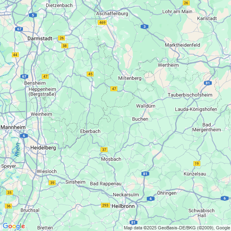Click the yellow 39 road shield near Wiesloch
231x231 pixels.
tap(52, 183)
